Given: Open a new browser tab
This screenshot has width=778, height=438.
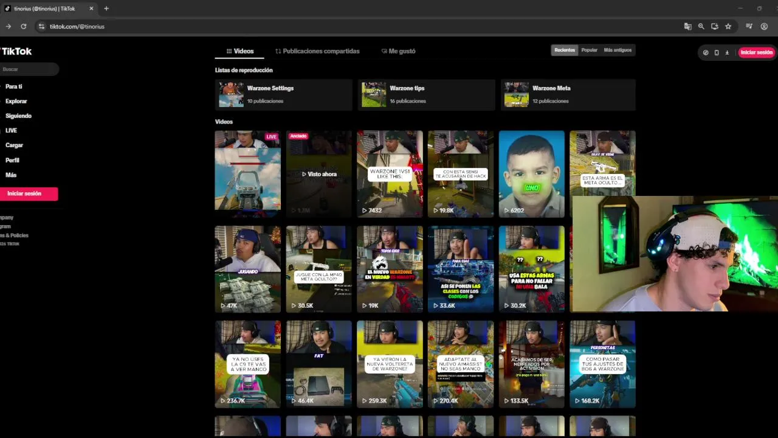Looking at the screenshot, I should pos(106,9).
